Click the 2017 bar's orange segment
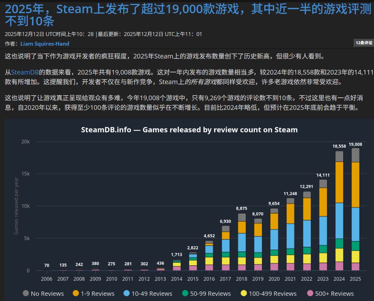The width and height of the screenshot is (374, 301). tap(226, 235)
